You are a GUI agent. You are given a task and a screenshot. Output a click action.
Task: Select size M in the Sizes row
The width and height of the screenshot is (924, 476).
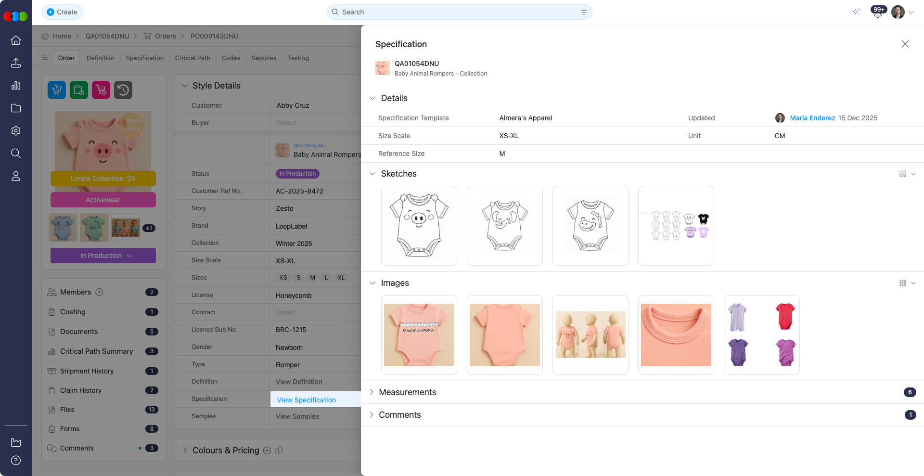312,277
